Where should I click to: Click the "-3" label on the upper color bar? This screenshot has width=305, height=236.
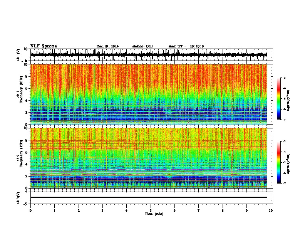click(x=284, y=78)
